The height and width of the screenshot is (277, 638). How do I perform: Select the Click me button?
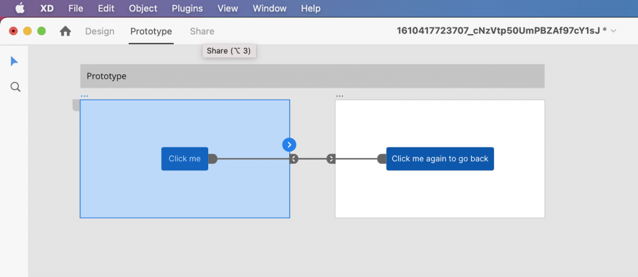(x=184, y=159)
